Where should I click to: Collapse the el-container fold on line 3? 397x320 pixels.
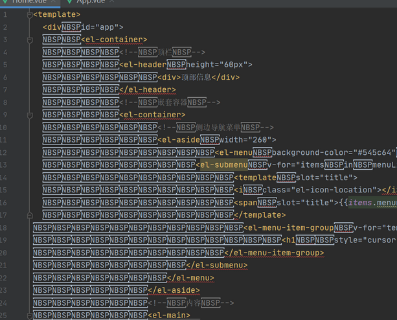coord(30,41)
